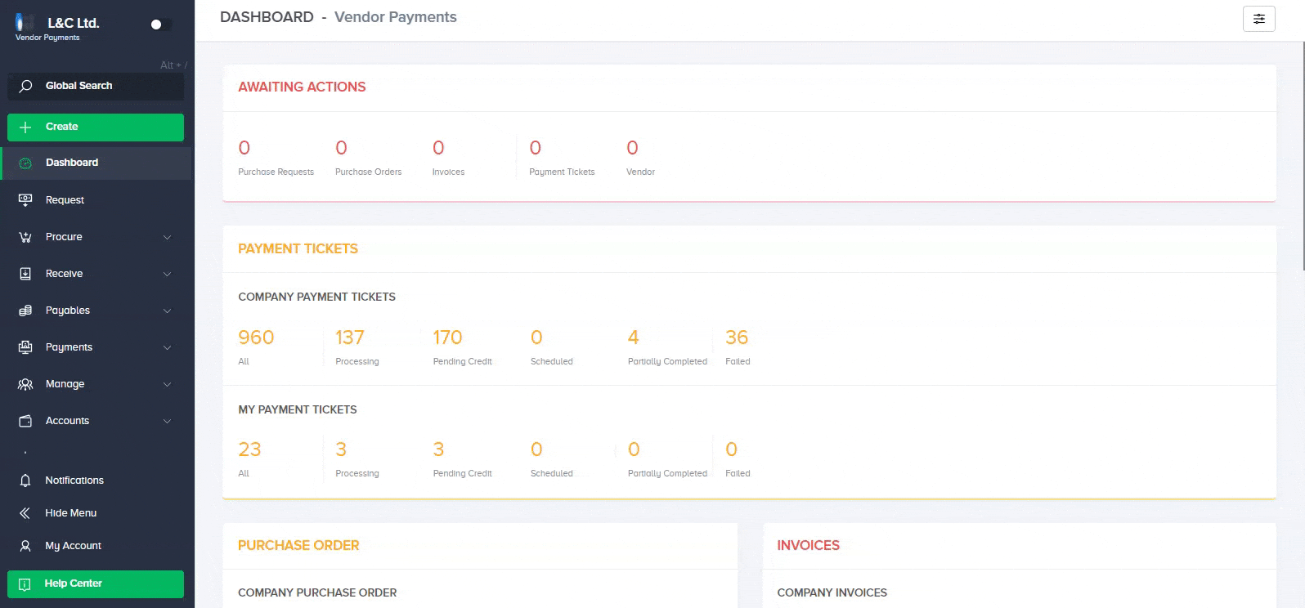The width and height of the screenshot is (1305, 608).
Task: Expand the Payments submenu chevron
Action: pyautogui.click(x=167, y=347)
